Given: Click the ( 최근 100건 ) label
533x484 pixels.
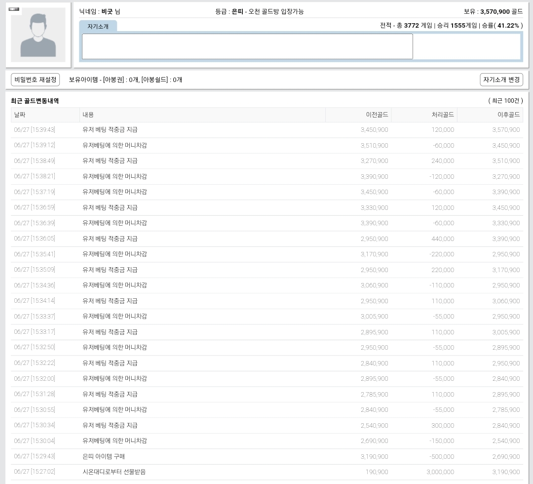Looking at the screenshot, I should [505, 101].
